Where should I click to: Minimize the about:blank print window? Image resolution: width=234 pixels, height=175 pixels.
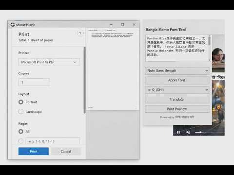pos(111,25)
